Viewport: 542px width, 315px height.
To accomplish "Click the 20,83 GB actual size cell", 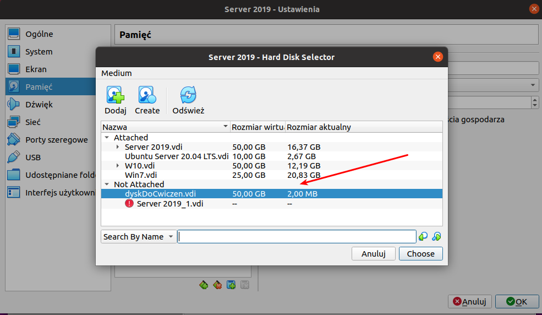I will tap(304, 175).
